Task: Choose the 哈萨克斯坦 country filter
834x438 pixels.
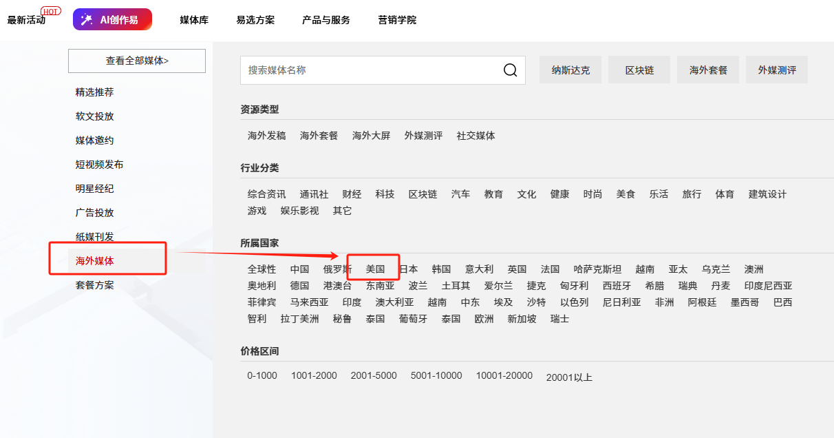Action: [x=598, y=269]
